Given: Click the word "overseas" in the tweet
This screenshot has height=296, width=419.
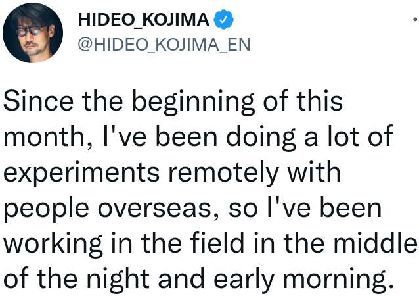Looking at the screenshot, I should [x=158, y=209].
